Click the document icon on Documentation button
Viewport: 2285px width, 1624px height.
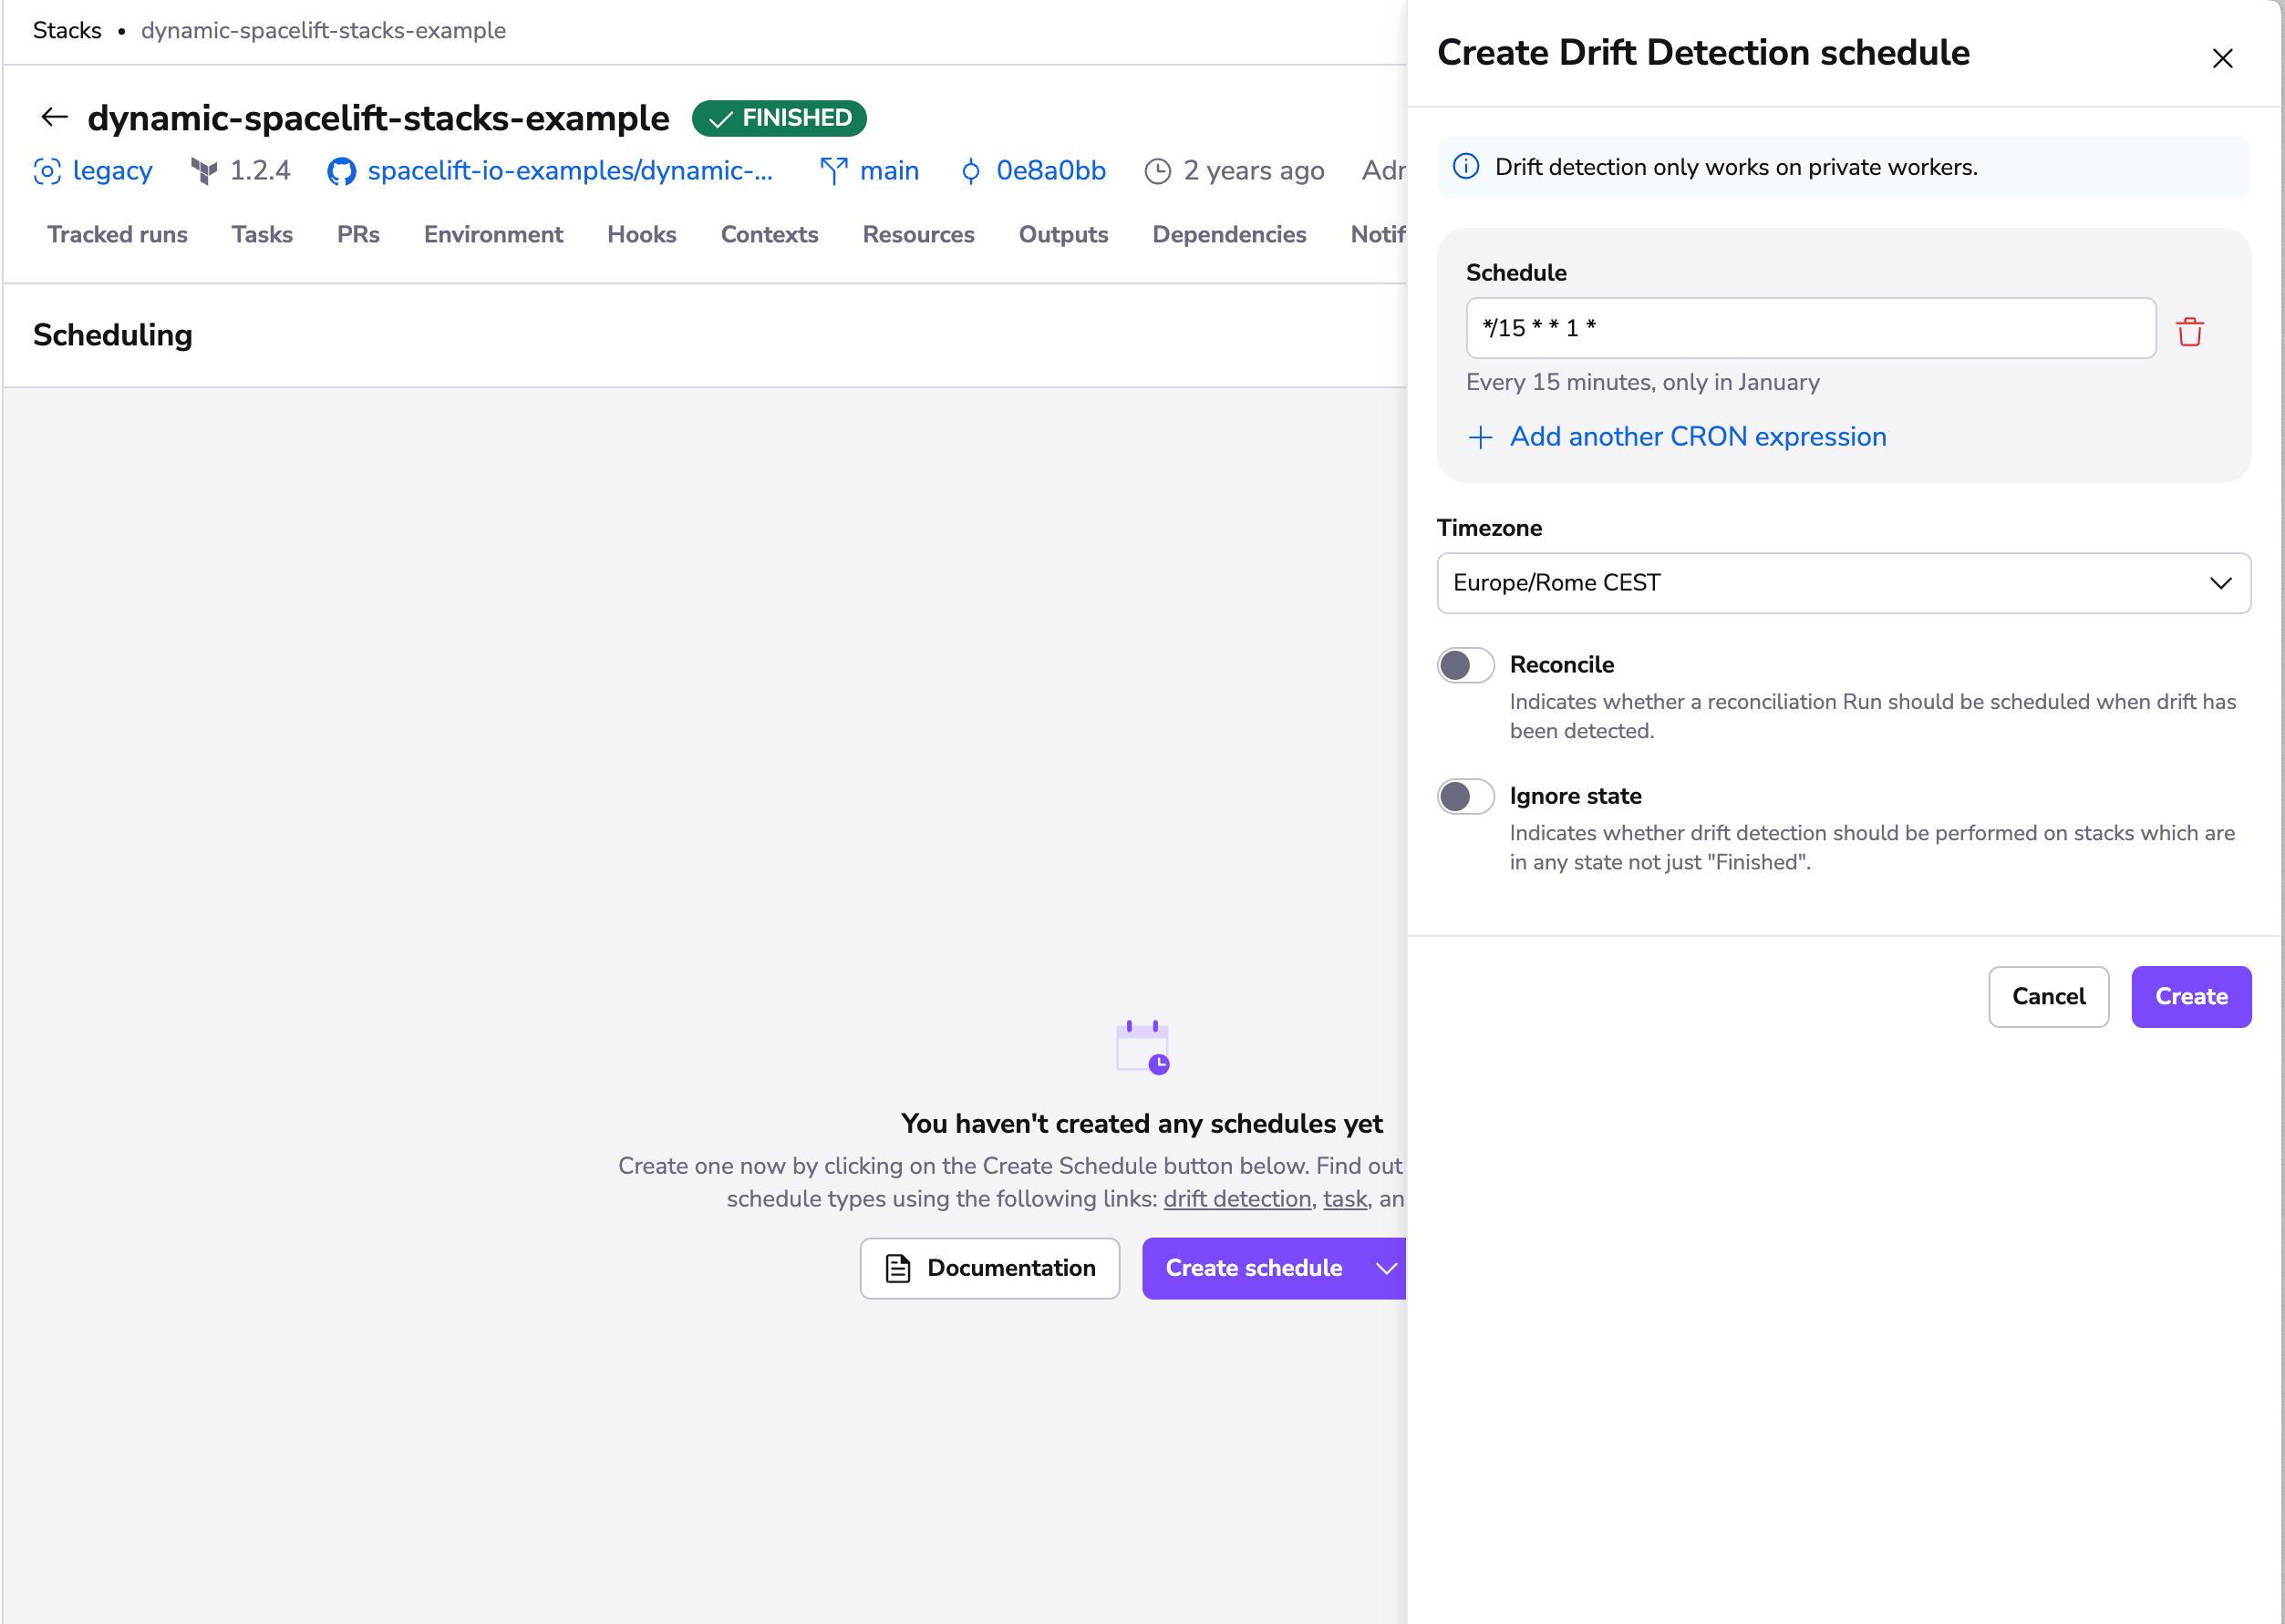[x=898, y=1268]
